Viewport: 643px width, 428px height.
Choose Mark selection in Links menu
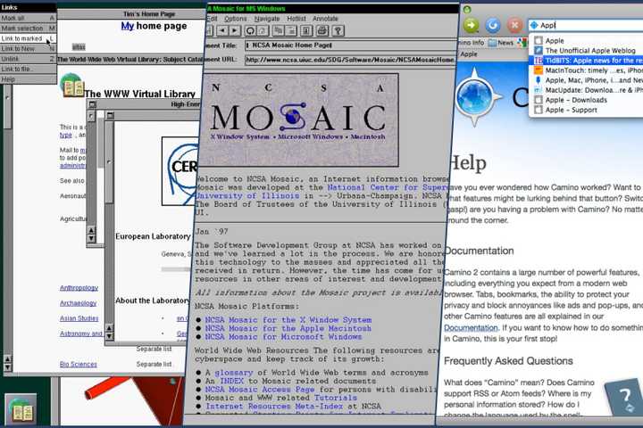click(29, 29)
